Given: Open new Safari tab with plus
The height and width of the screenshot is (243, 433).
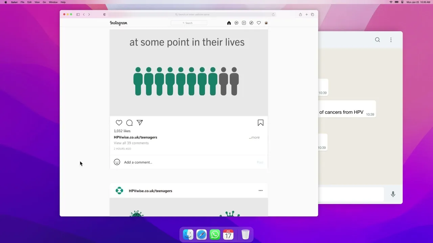Looking at the screenshot, I should [306, 15].
